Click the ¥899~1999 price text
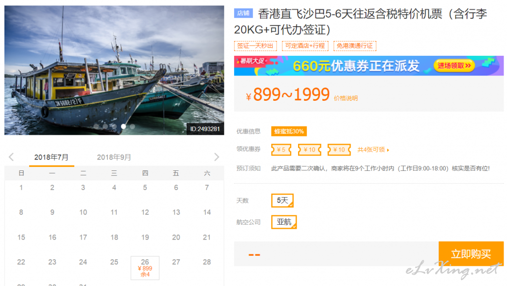 coord(288,94)
